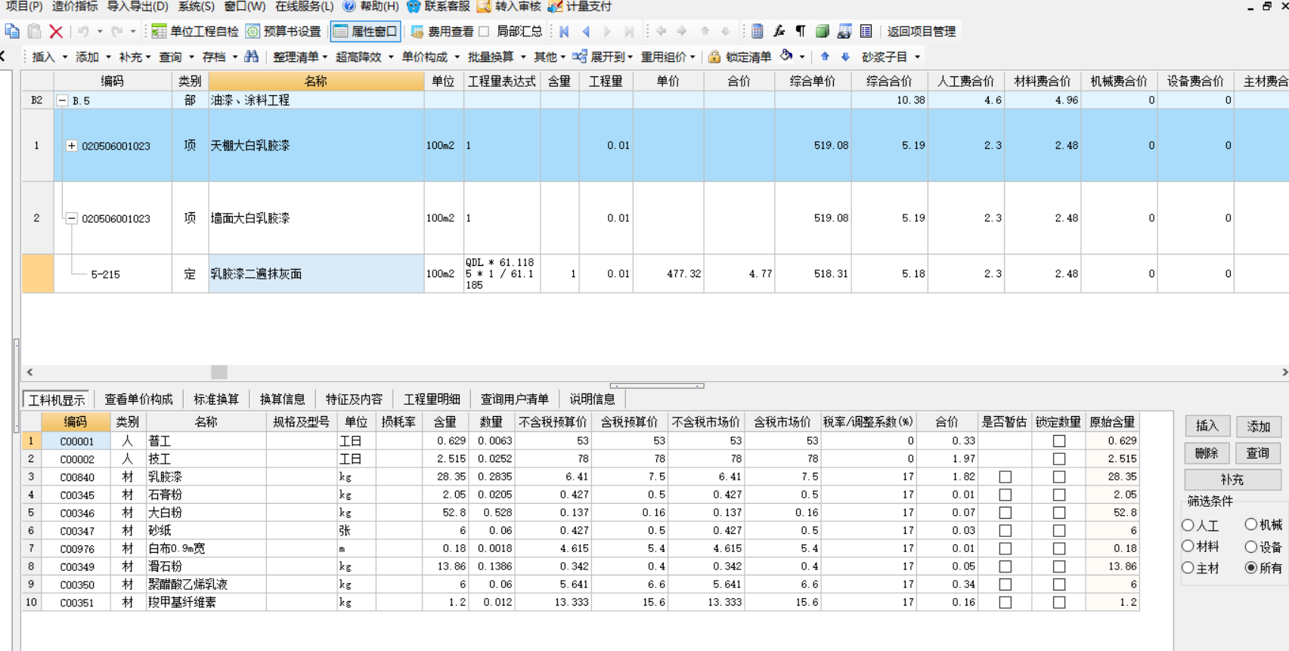Click the paragraph mark icon
Image resolution: width=1289 pixels, height=651 pixels.
tap(801, 31)
